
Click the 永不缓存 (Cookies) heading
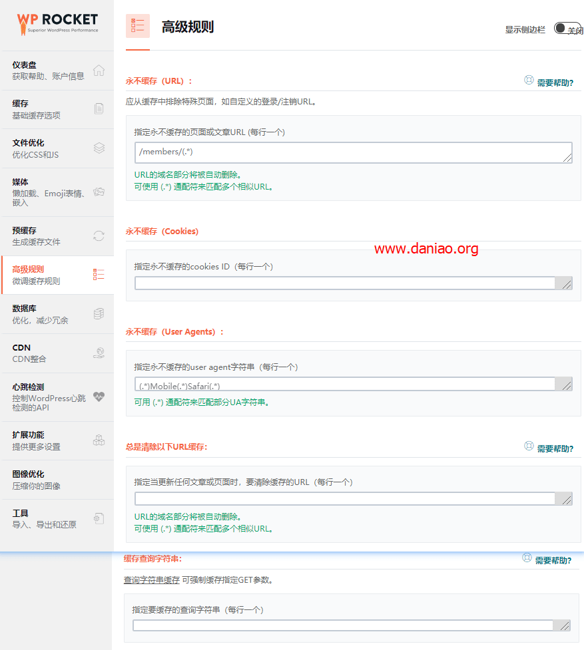pyautogui.click(x=162, y=232)
